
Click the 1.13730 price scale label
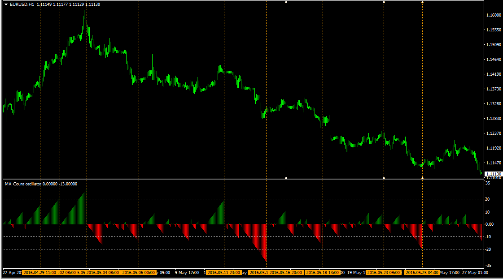494,89
